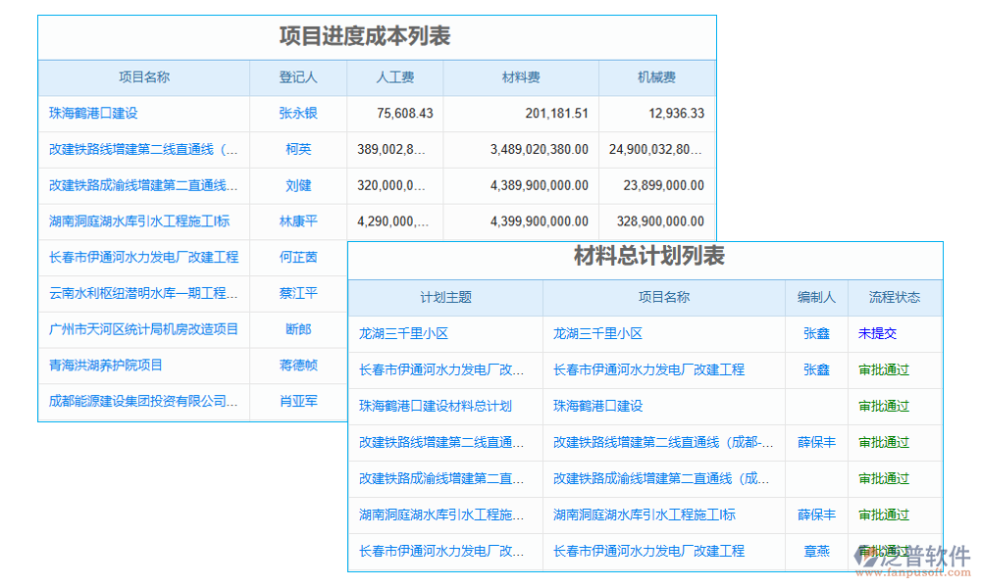Open registrant 张永银 link

298,114
